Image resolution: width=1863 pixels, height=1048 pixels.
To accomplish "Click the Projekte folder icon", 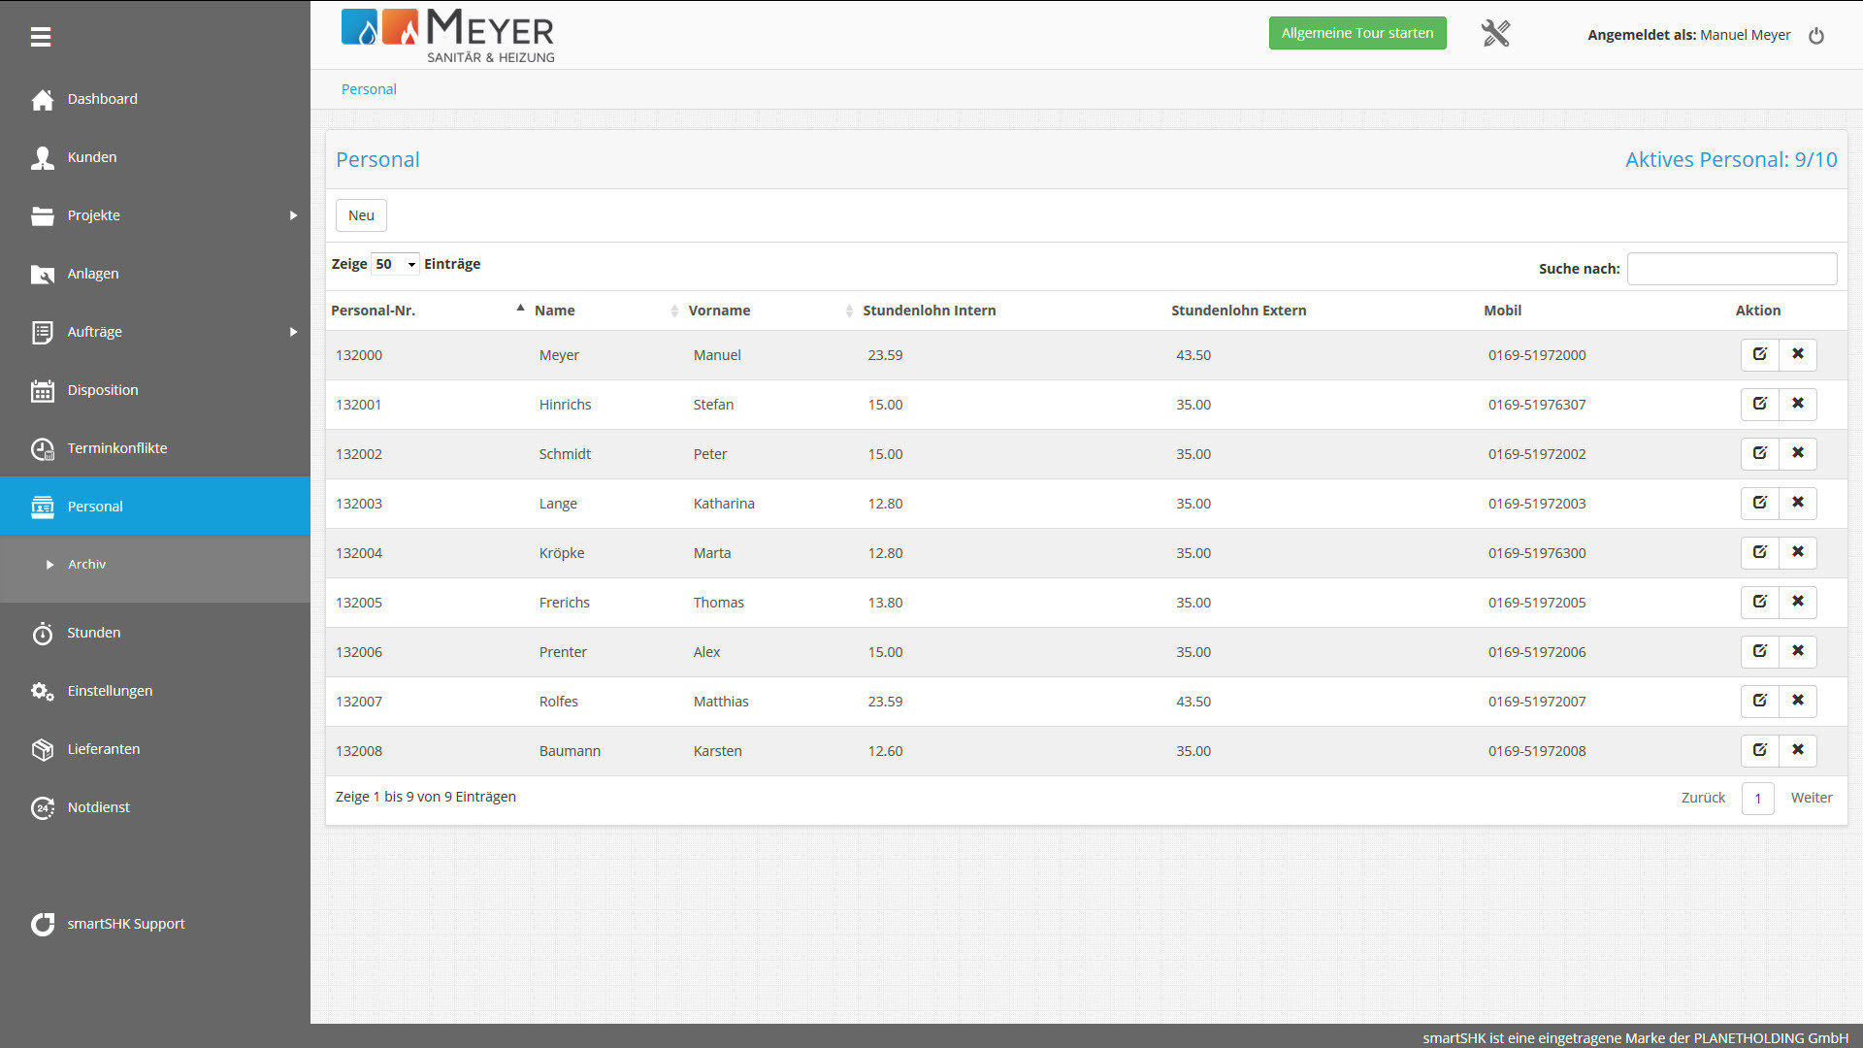I will (42, 215).
